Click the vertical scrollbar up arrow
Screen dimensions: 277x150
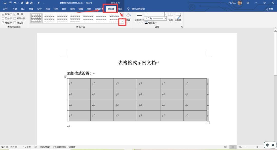(x=275, y=30)
